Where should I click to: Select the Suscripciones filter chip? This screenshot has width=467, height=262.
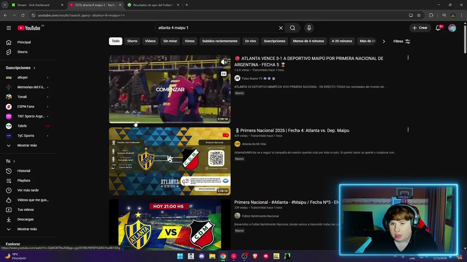tap(274, 41)
